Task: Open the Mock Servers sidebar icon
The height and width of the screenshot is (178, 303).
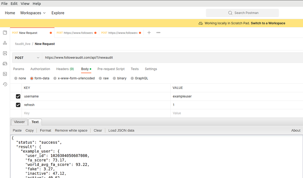Action: click(5, 64)
